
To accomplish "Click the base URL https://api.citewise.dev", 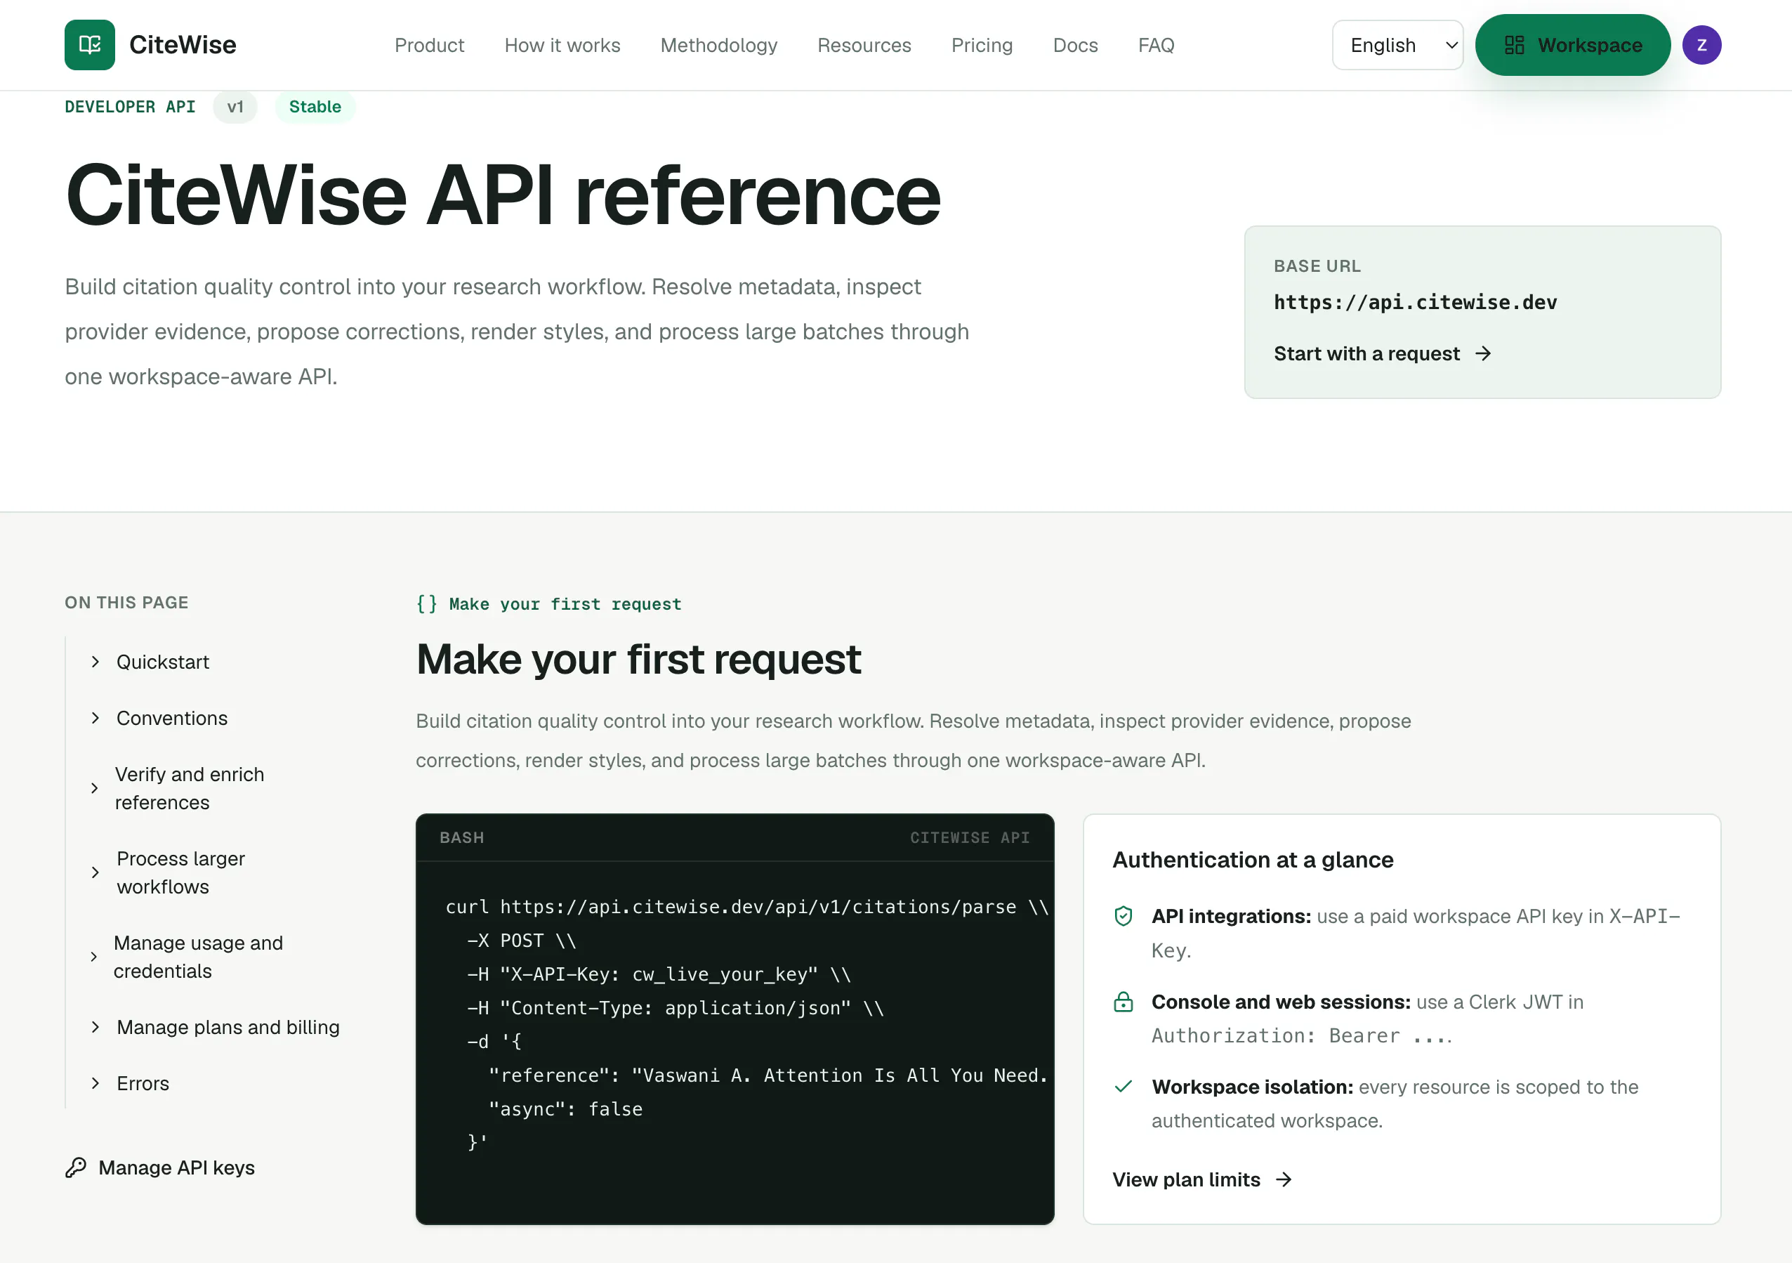I will [1415, 303].
